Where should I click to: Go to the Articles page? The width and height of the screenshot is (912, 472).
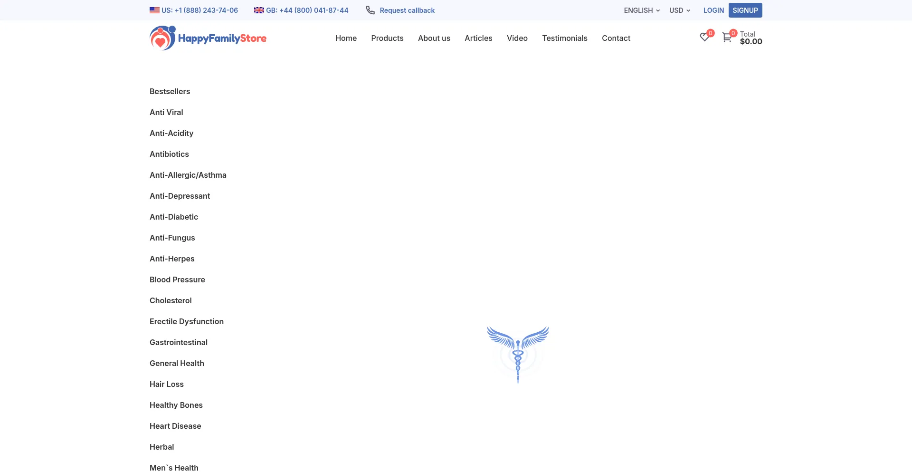(x=478, y=38)
